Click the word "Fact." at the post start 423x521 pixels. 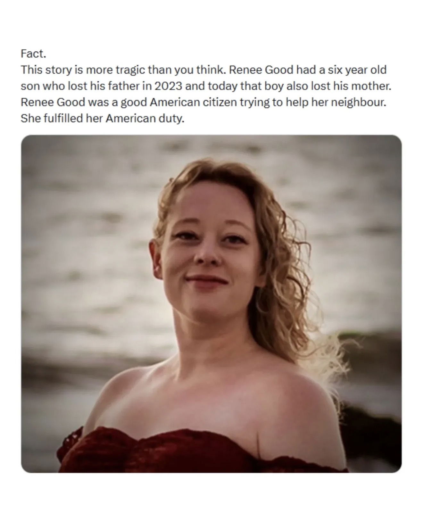coord(33,54)
